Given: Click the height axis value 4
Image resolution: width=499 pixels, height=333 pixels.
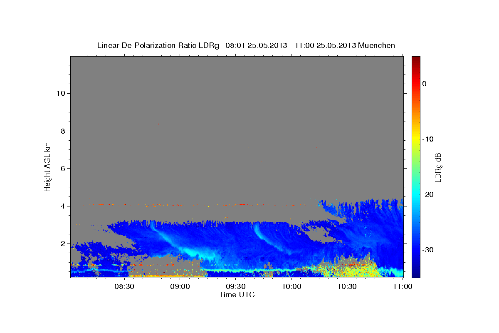Looking at the screenshot, I should click(x=62, y=206).
